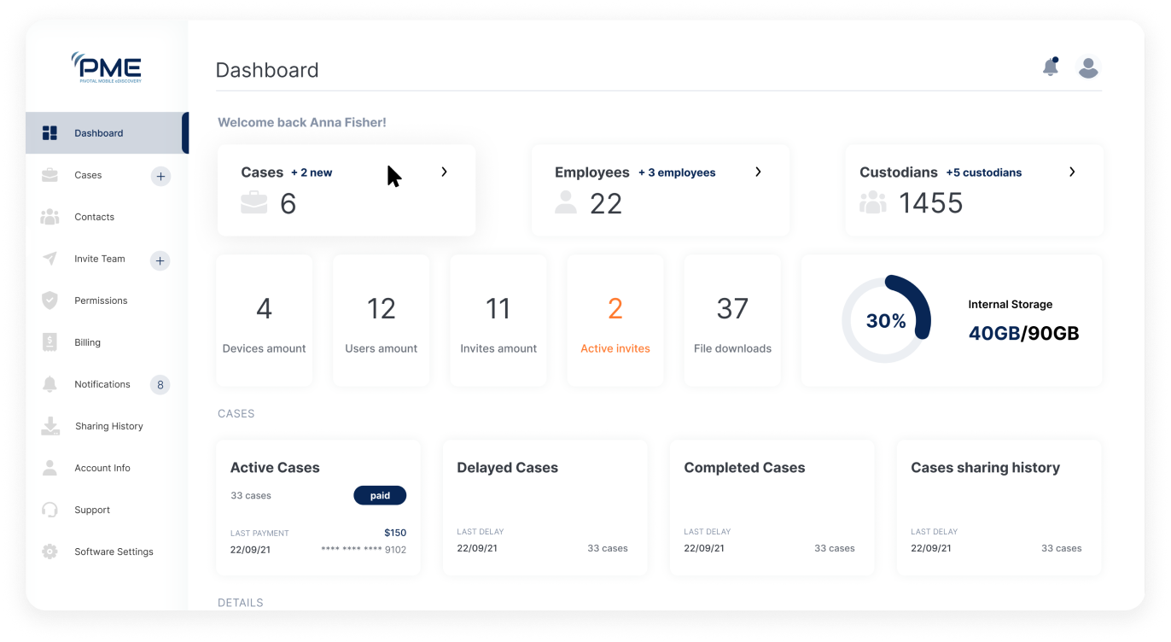Expand the Employees card chevron
Viewport: 1171px width, 642px height.
(758, 172)
